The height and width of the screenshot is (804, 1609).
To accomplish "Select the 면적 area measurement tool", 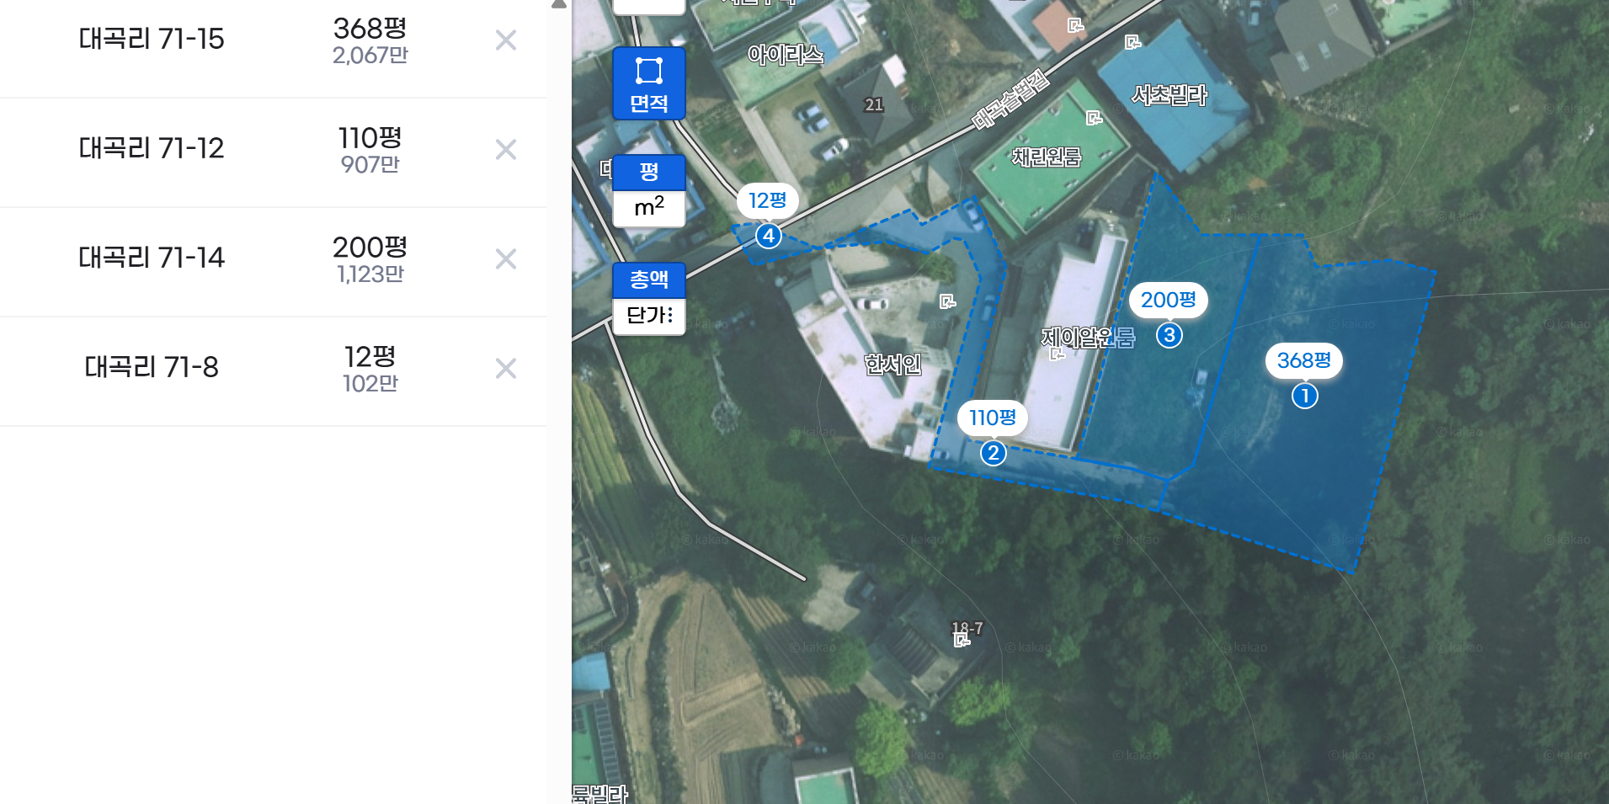I will 648,83.
